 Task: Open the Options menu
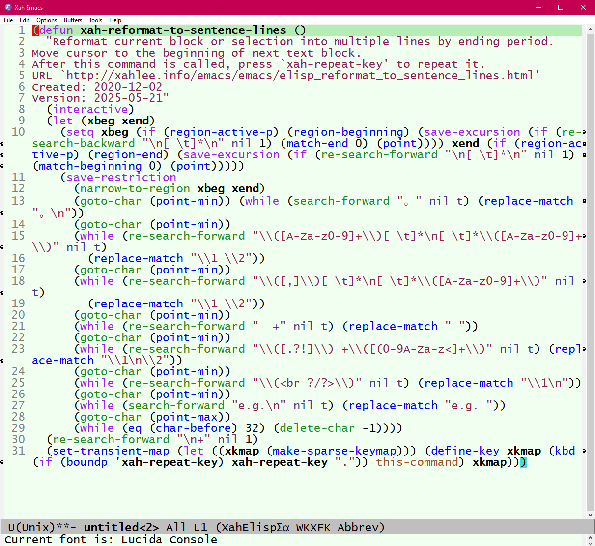(x=47, y=20)
